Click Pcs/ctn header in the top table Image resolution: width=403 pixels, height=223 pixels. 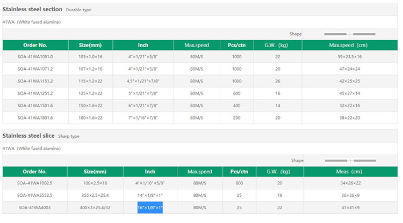point(236,45)
